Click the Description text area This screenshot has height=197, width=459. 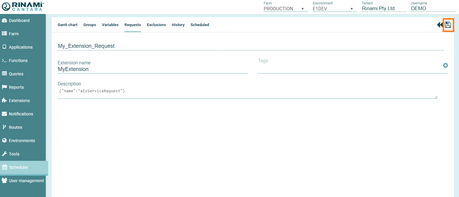pos(247,93)
